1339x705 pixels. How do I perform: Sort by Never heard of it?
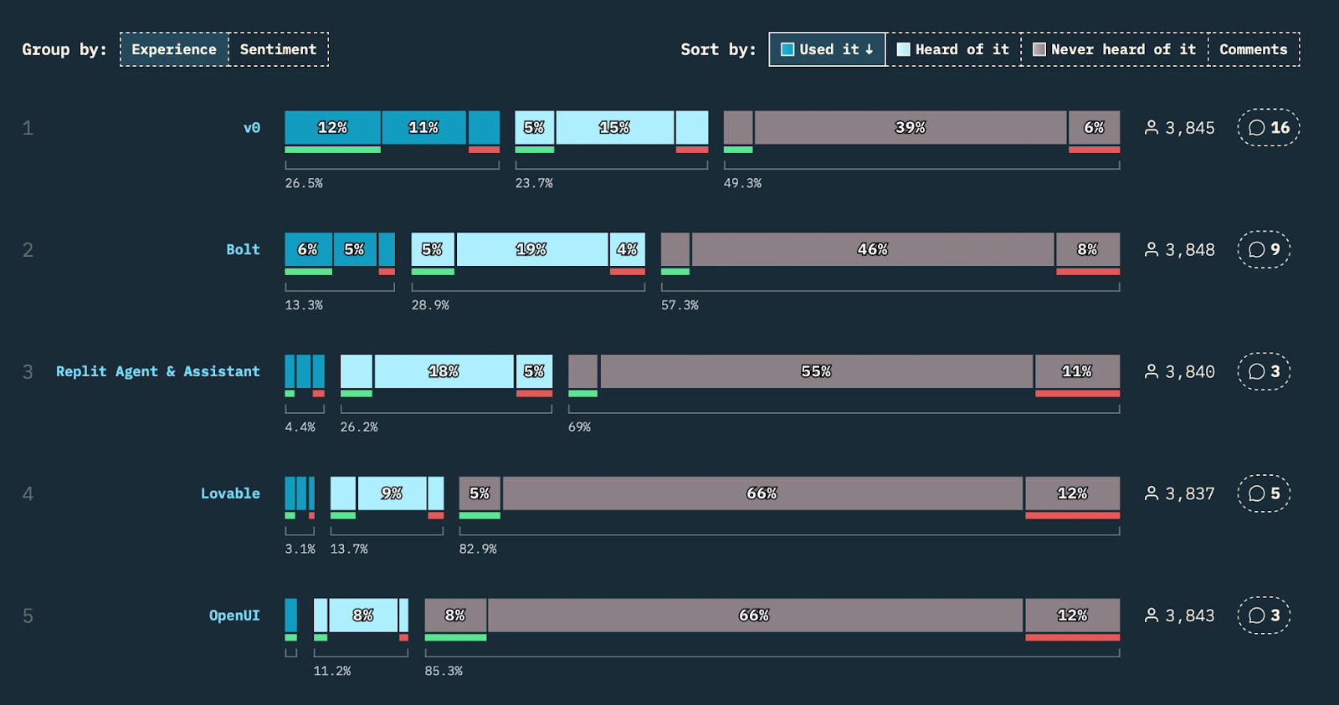[x=1115, y=49]
